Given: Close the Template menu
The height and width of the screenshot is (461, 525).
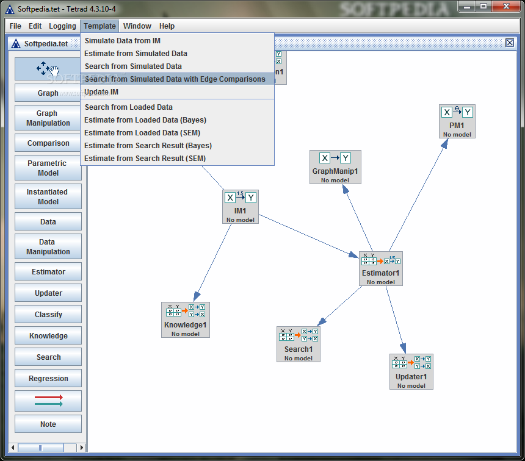Looking at the screenshot, I should [100, 26].
